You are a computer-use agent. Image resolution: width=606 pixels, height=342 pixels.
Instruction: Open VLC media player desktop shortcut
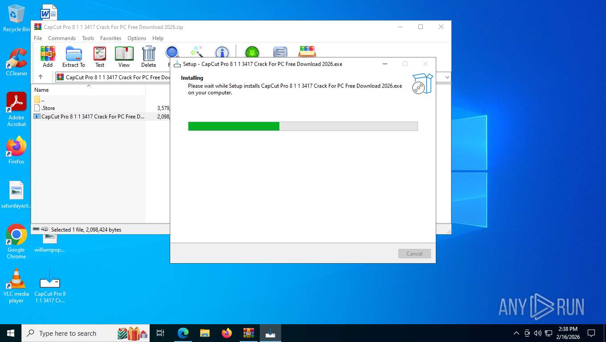tap(16, 285)
